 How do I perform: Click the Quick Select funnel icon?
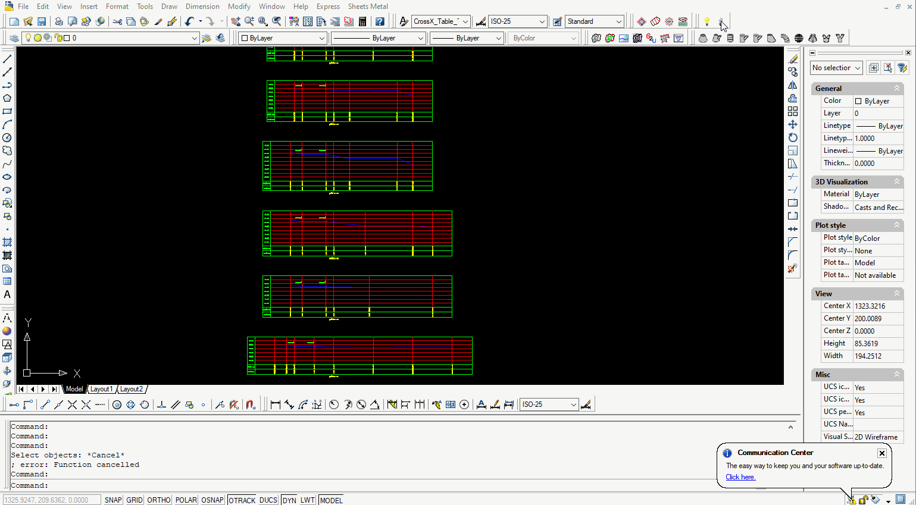(902, 68)
